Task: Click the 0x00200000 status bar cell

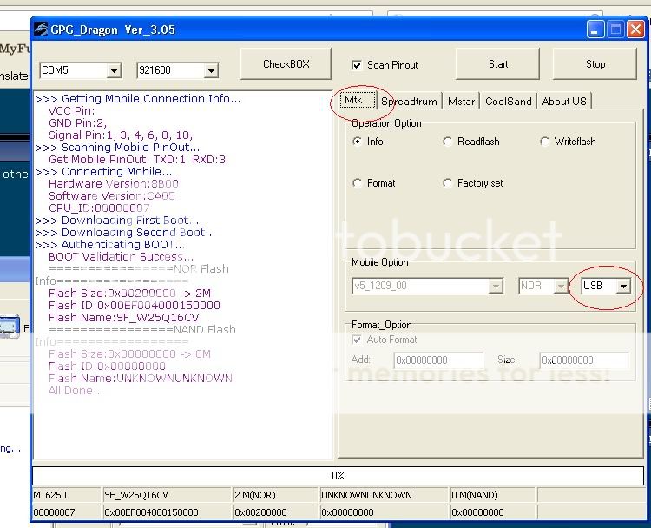Action: (275, 512)
